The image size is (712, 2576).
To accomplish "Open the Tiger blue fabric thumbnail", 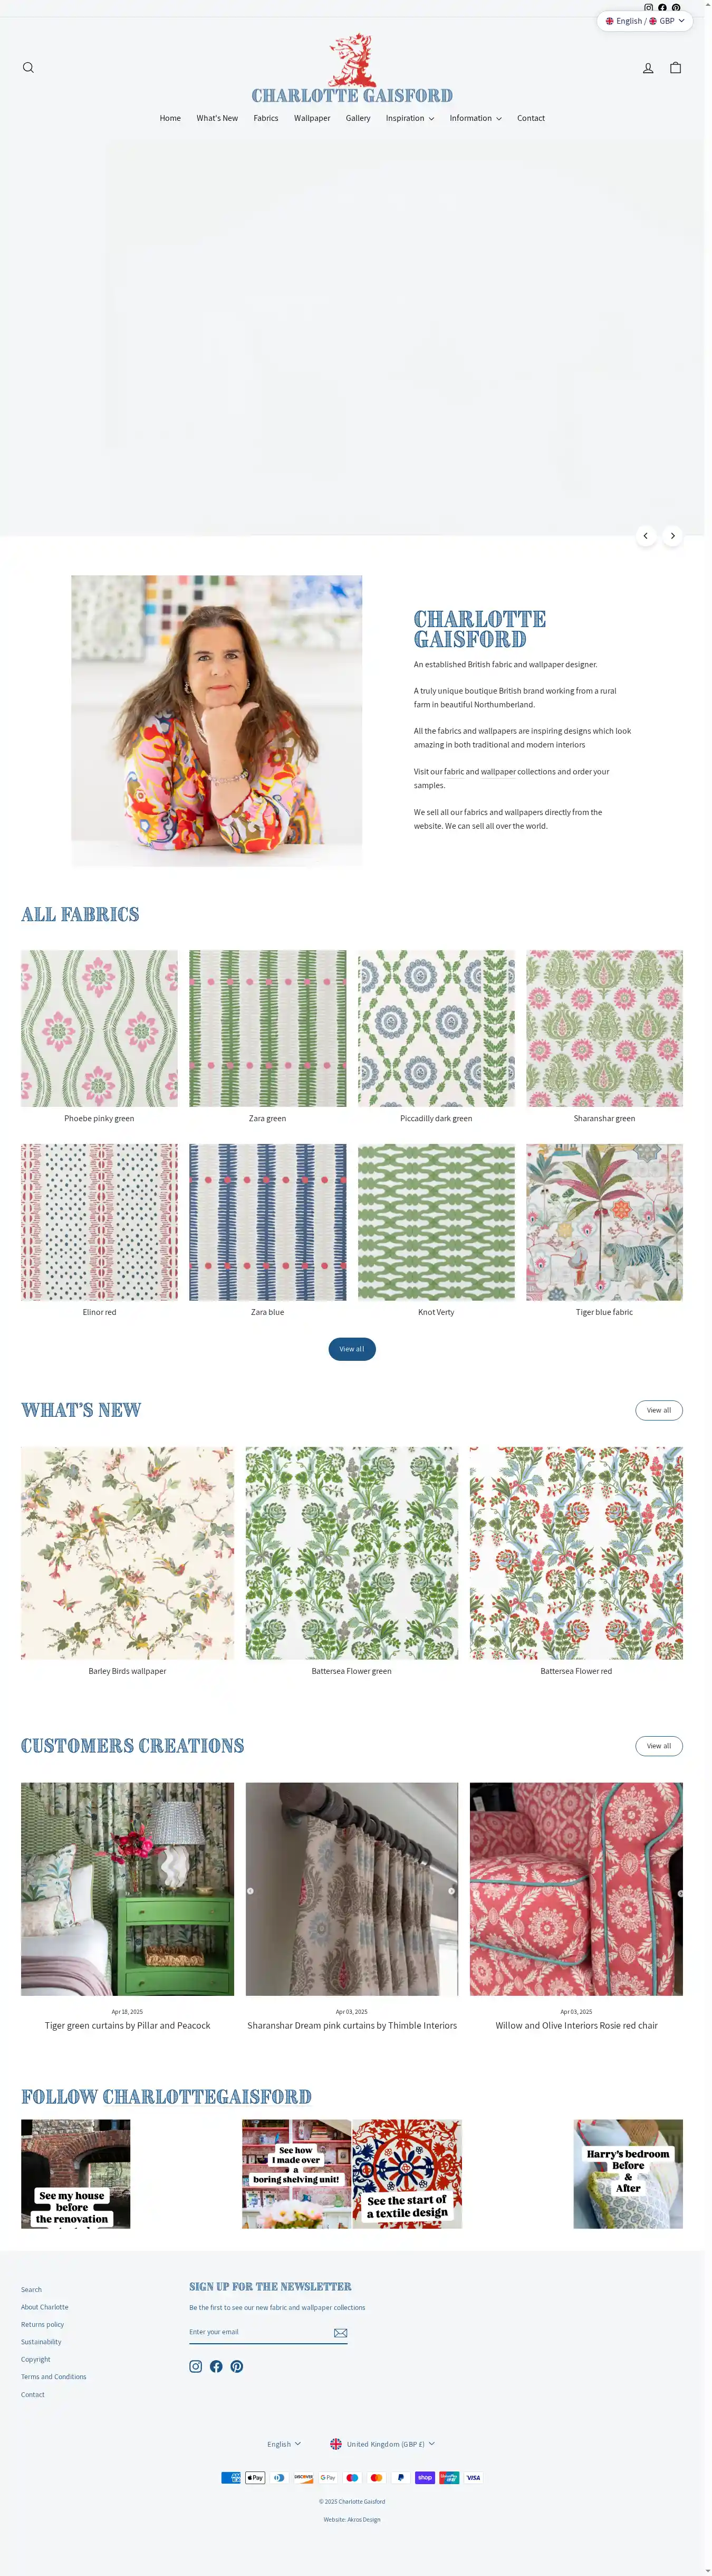I will (x=604, y=1222).
